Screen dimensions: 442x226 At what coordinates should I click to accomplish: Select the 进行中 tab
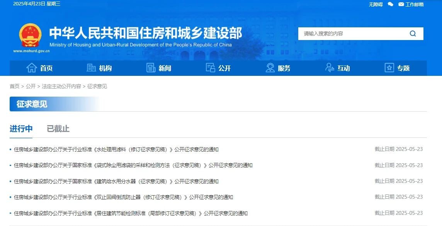[21, 129]
